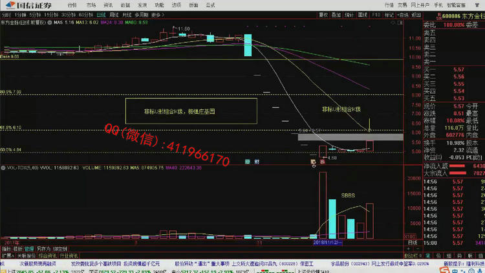Open the 关联报价 tab
485x273 pixels.
click(27, 256)
